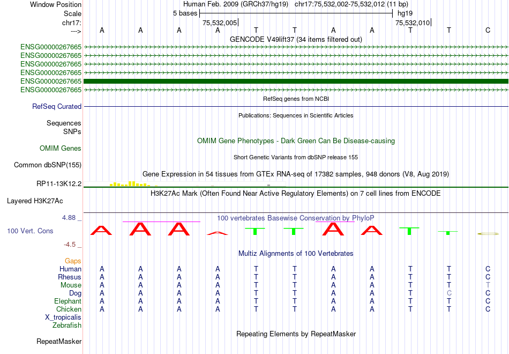Click the Sequences subtrack label

(x=64, y=123)
